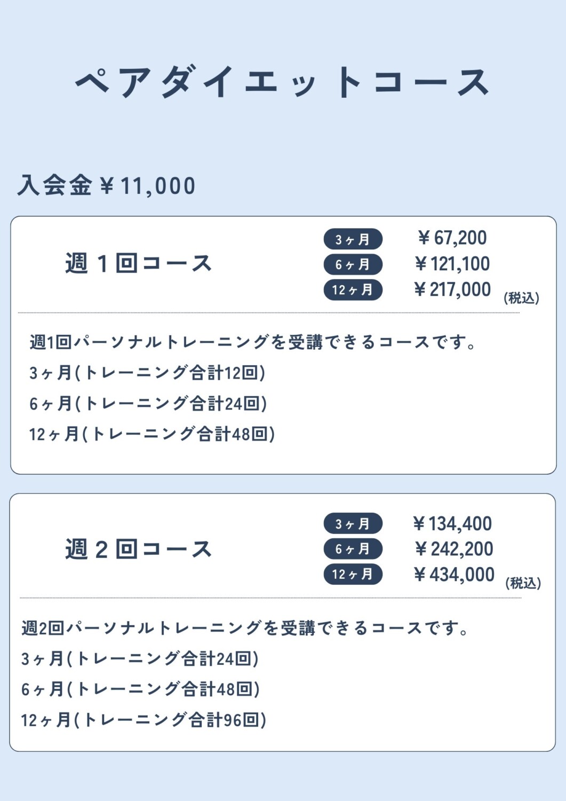Select the 3ヶ月 badge in 週2回コース
566x801 pixels.
click(353, 524)
